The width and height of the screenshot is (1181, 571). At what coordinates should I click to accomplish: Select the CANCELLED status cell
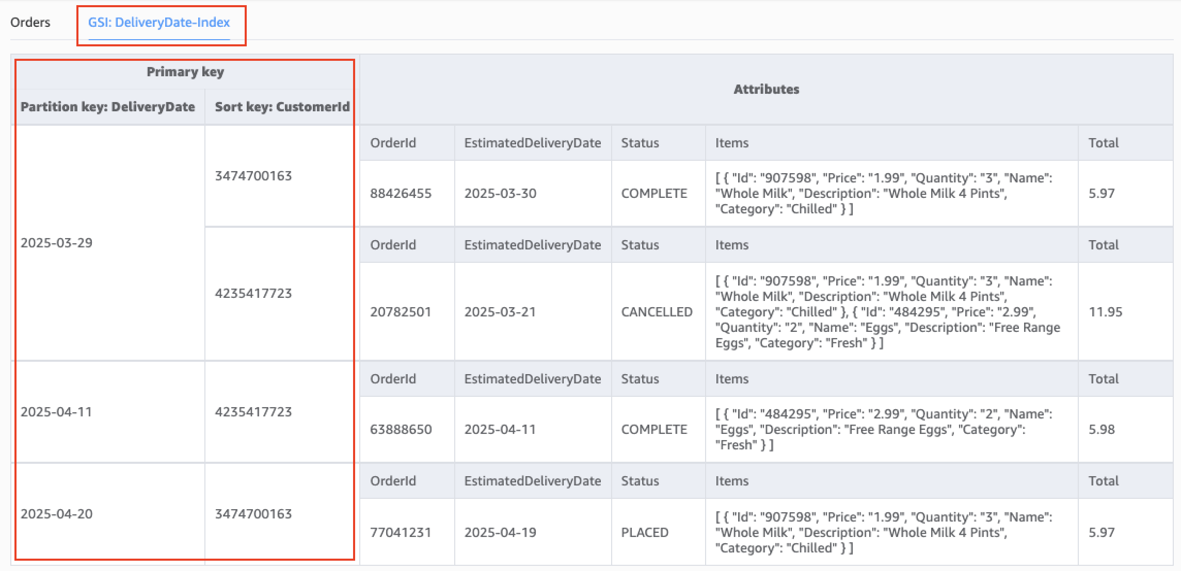pyautogui.click(x=657, y=312)
